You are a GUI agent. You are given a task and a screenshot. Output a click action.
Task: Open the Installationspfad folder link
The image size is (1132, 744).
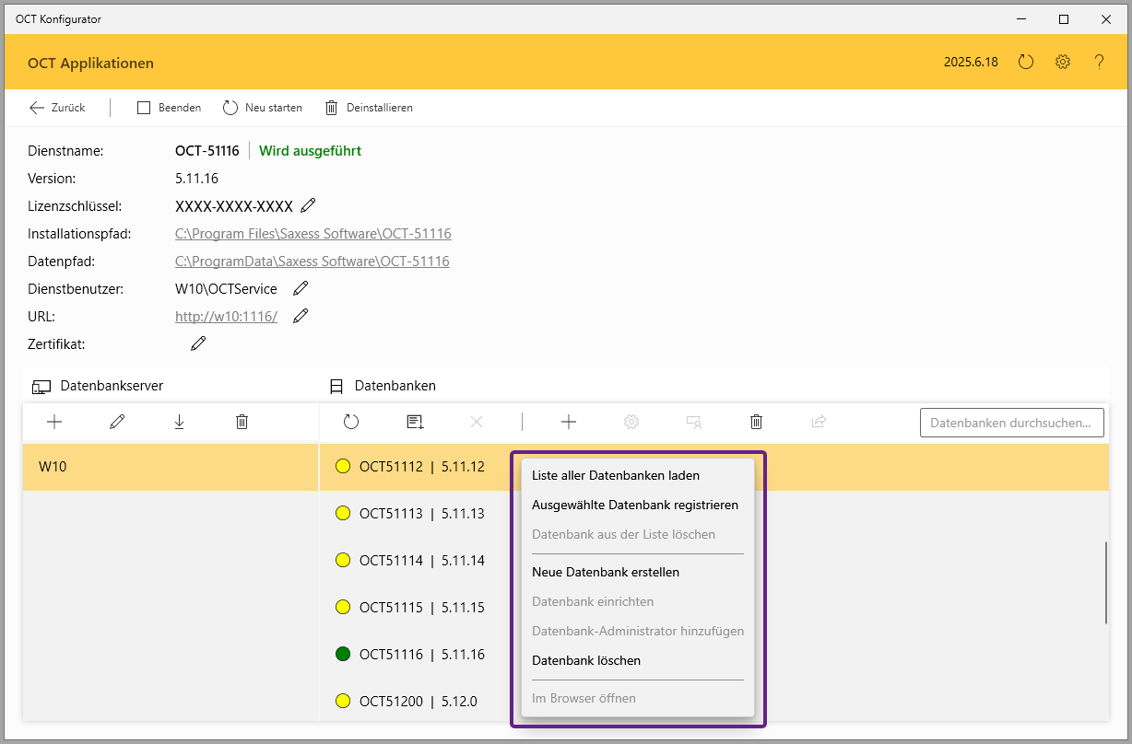click(312, 234)
